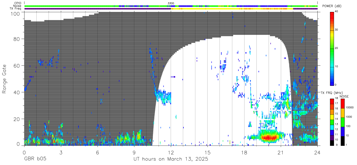Click the red high-power echo near 20 UT

point(269,137)
